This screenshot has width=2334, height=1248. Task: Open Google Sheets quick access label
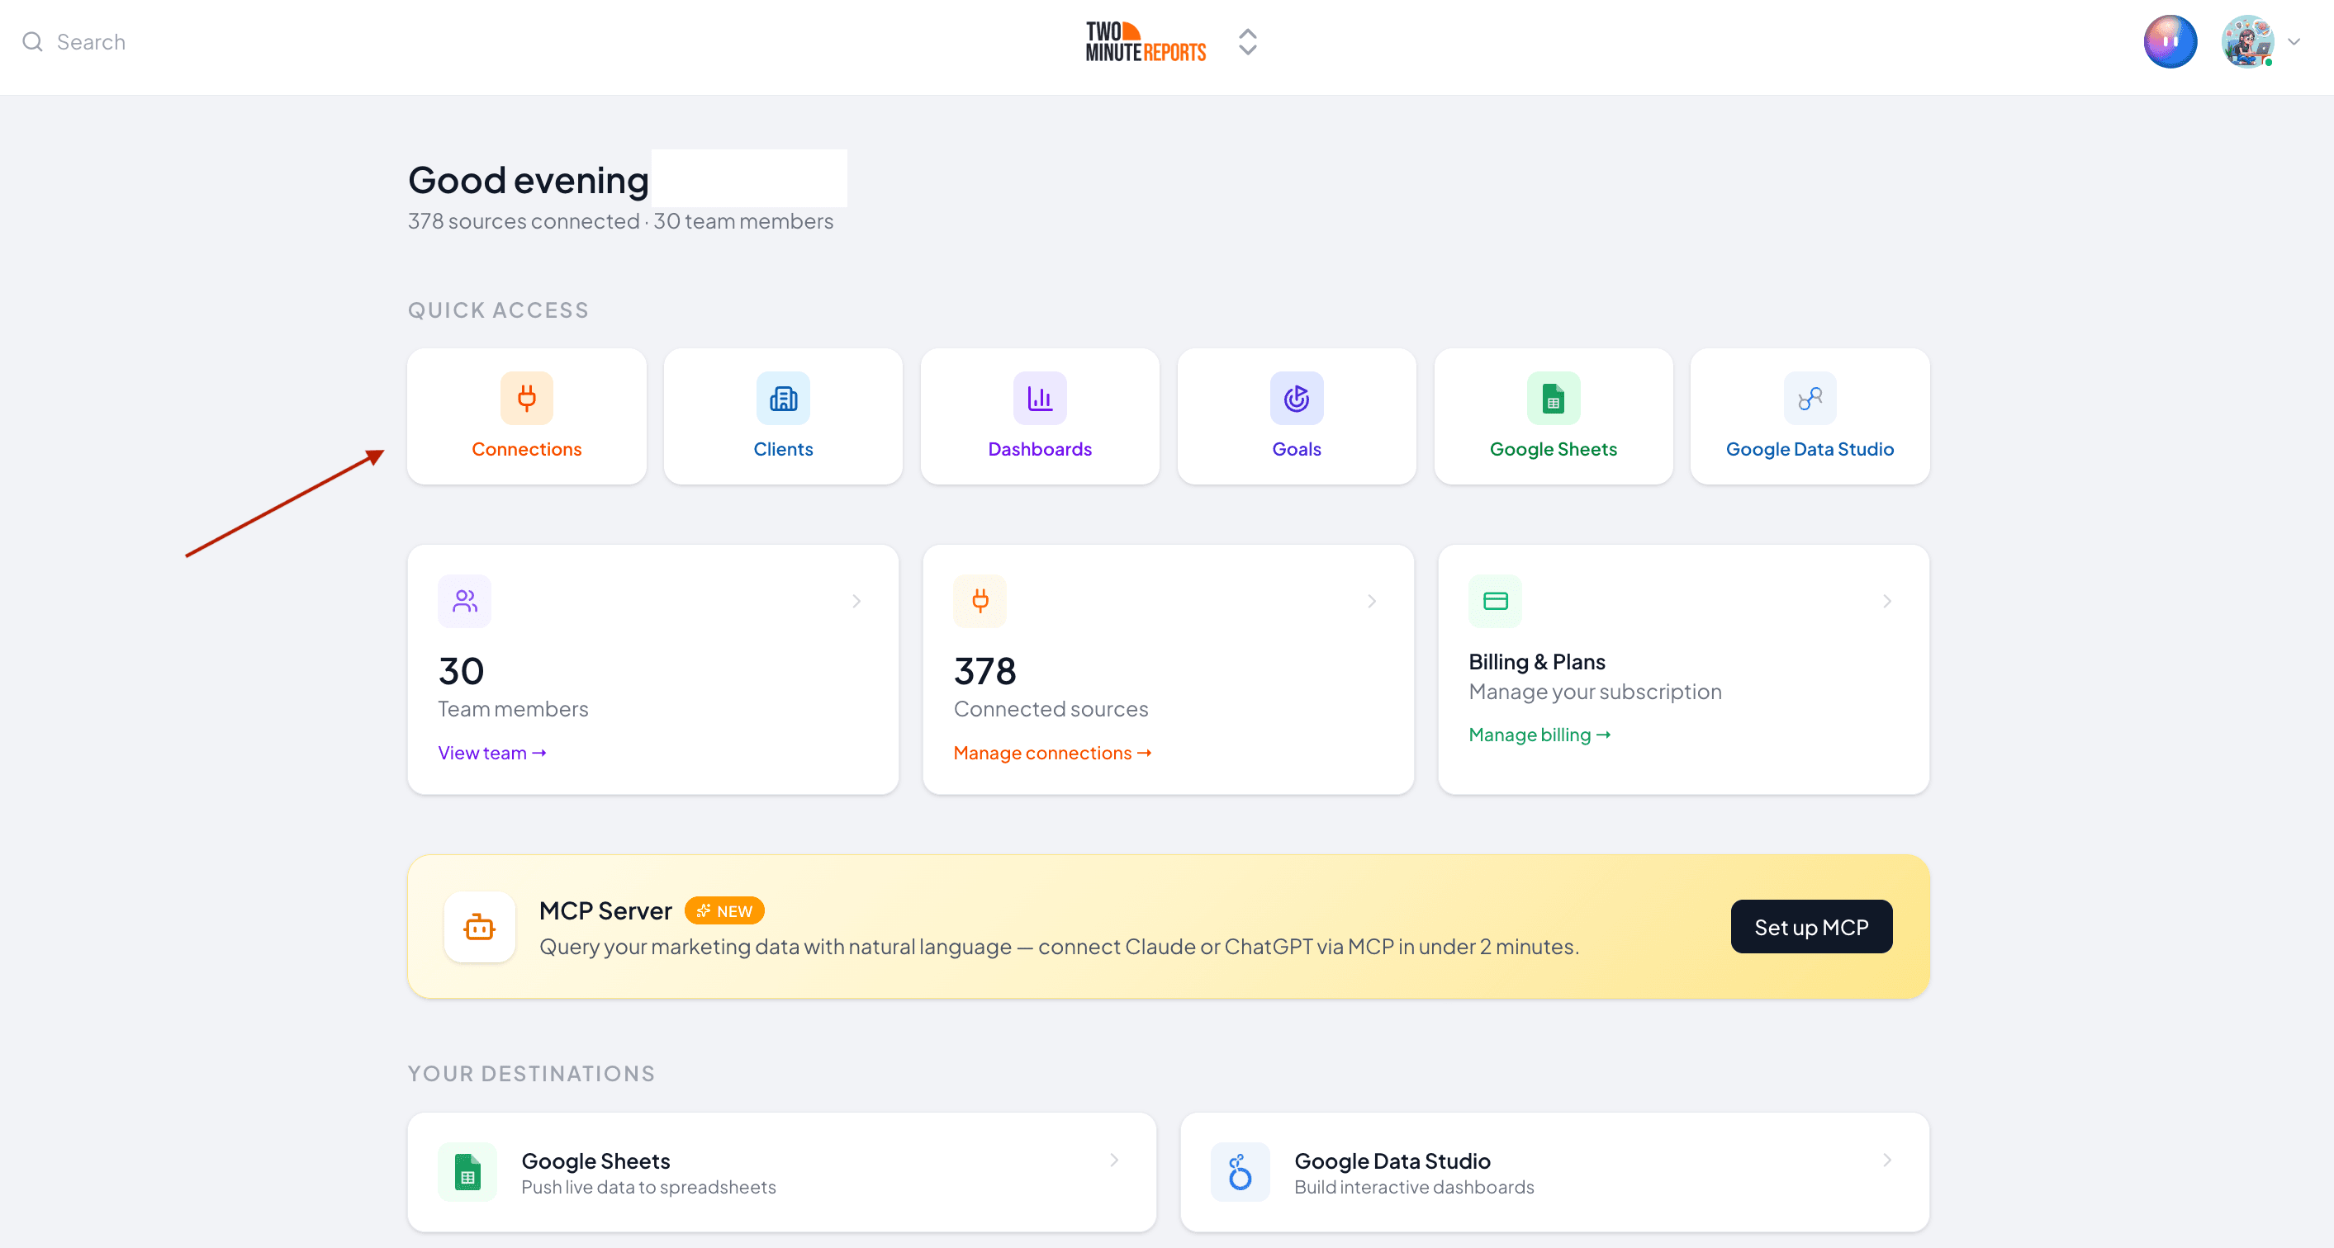(1553, 449)
